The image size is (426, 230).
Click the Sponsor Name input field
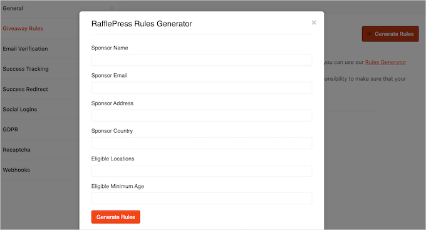click(x=202, y=60)
